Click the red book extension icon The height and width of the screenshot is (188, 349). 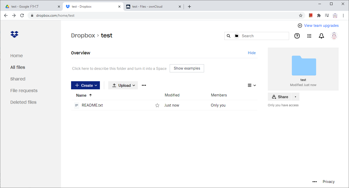tap(311, 15)
